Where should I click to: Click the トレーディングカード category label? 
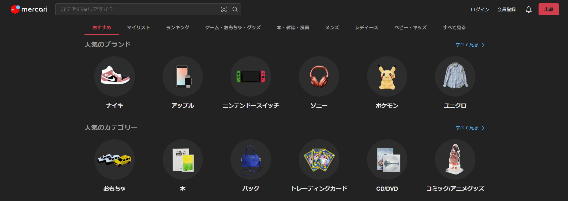319,189
